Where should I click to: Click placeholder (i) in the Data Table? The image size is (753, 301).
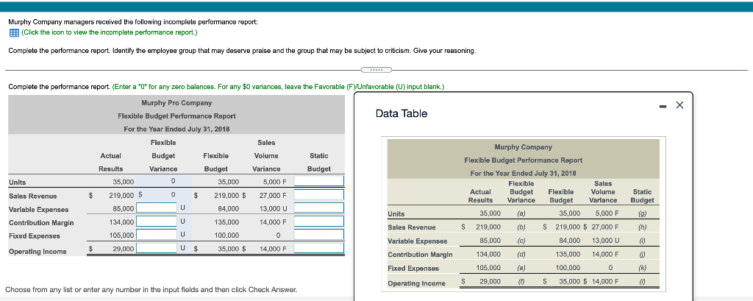(643, 241)
